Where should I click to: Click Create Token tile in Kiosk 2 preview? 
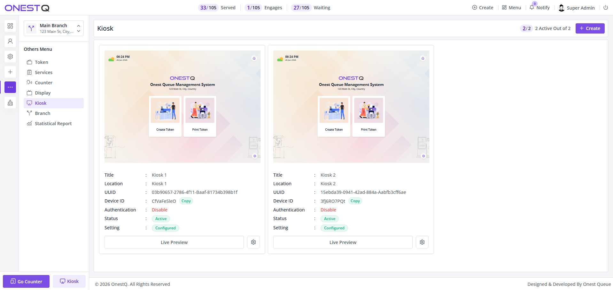click(334, 117)
